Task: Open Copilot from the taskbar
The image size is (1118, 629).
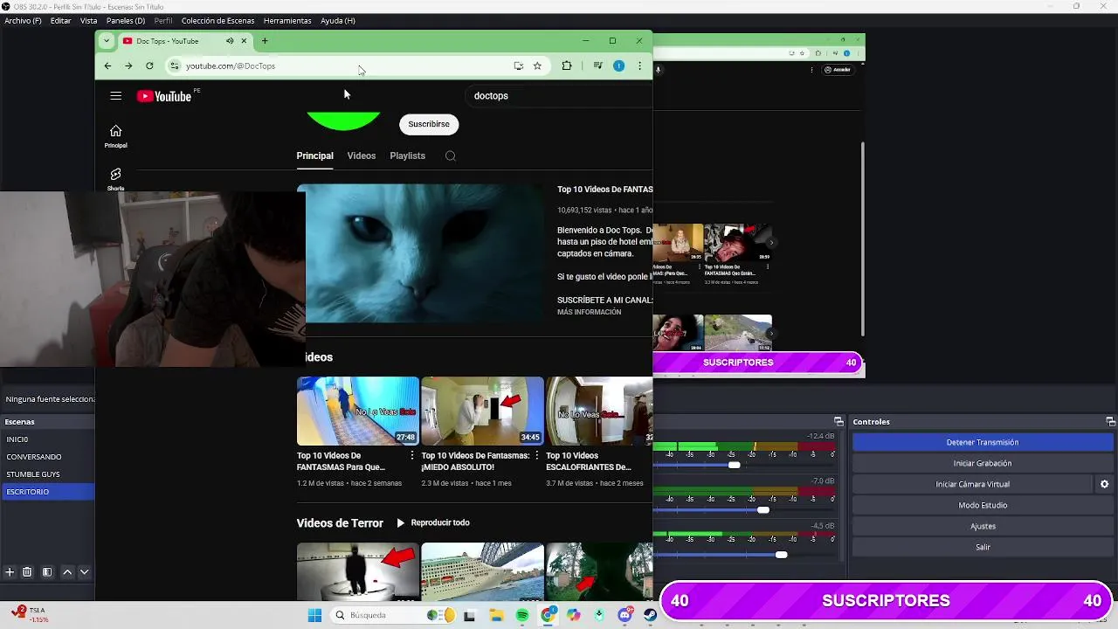Action: click(573, 615)
